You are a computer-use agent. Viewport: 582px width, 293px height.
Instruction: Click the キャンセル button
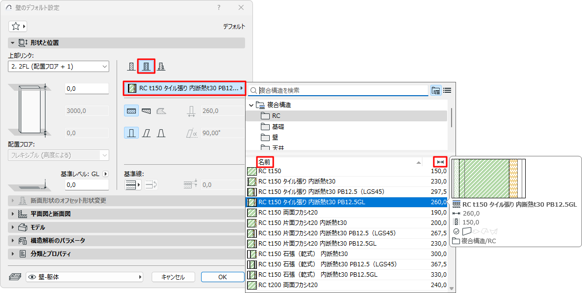point(173,277)
